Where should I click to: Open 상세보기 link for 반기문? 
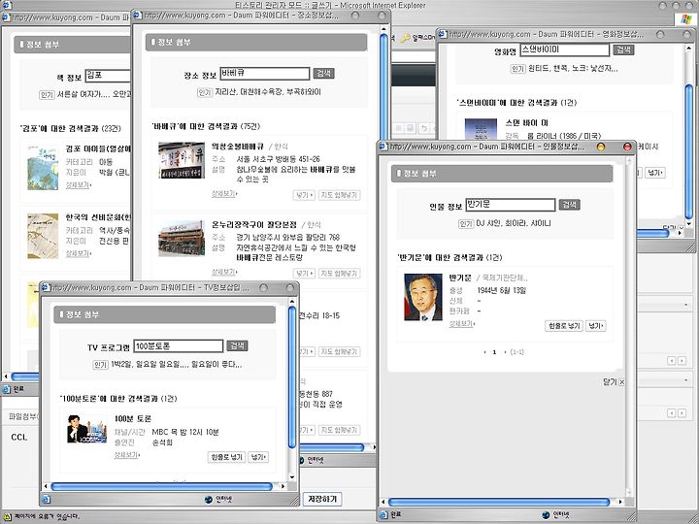[x=462, y=323]
